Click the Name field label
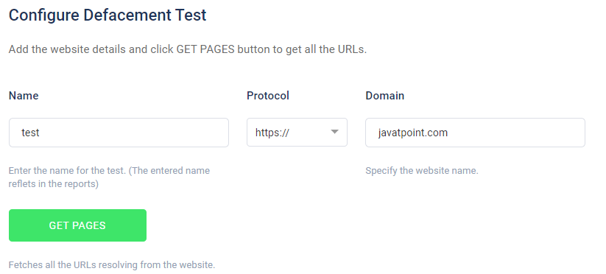The image size is (606, 274). pyautogui.click(x=24, y=96)
